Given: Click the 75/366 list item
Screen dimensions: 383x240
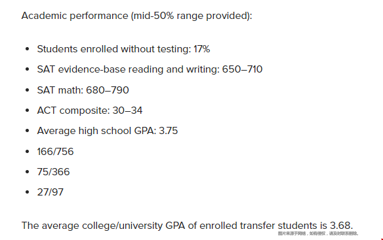Looking at the screenshot, I should [53, 172].
